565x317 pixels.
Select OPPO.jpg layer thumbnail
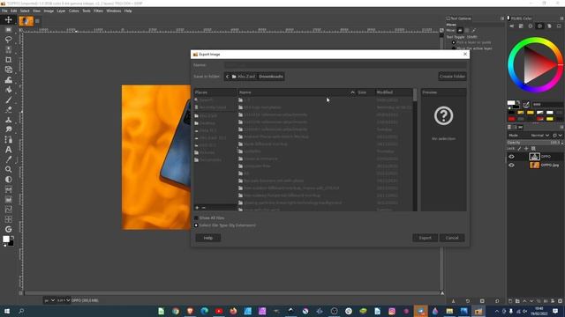pos(534,166)
